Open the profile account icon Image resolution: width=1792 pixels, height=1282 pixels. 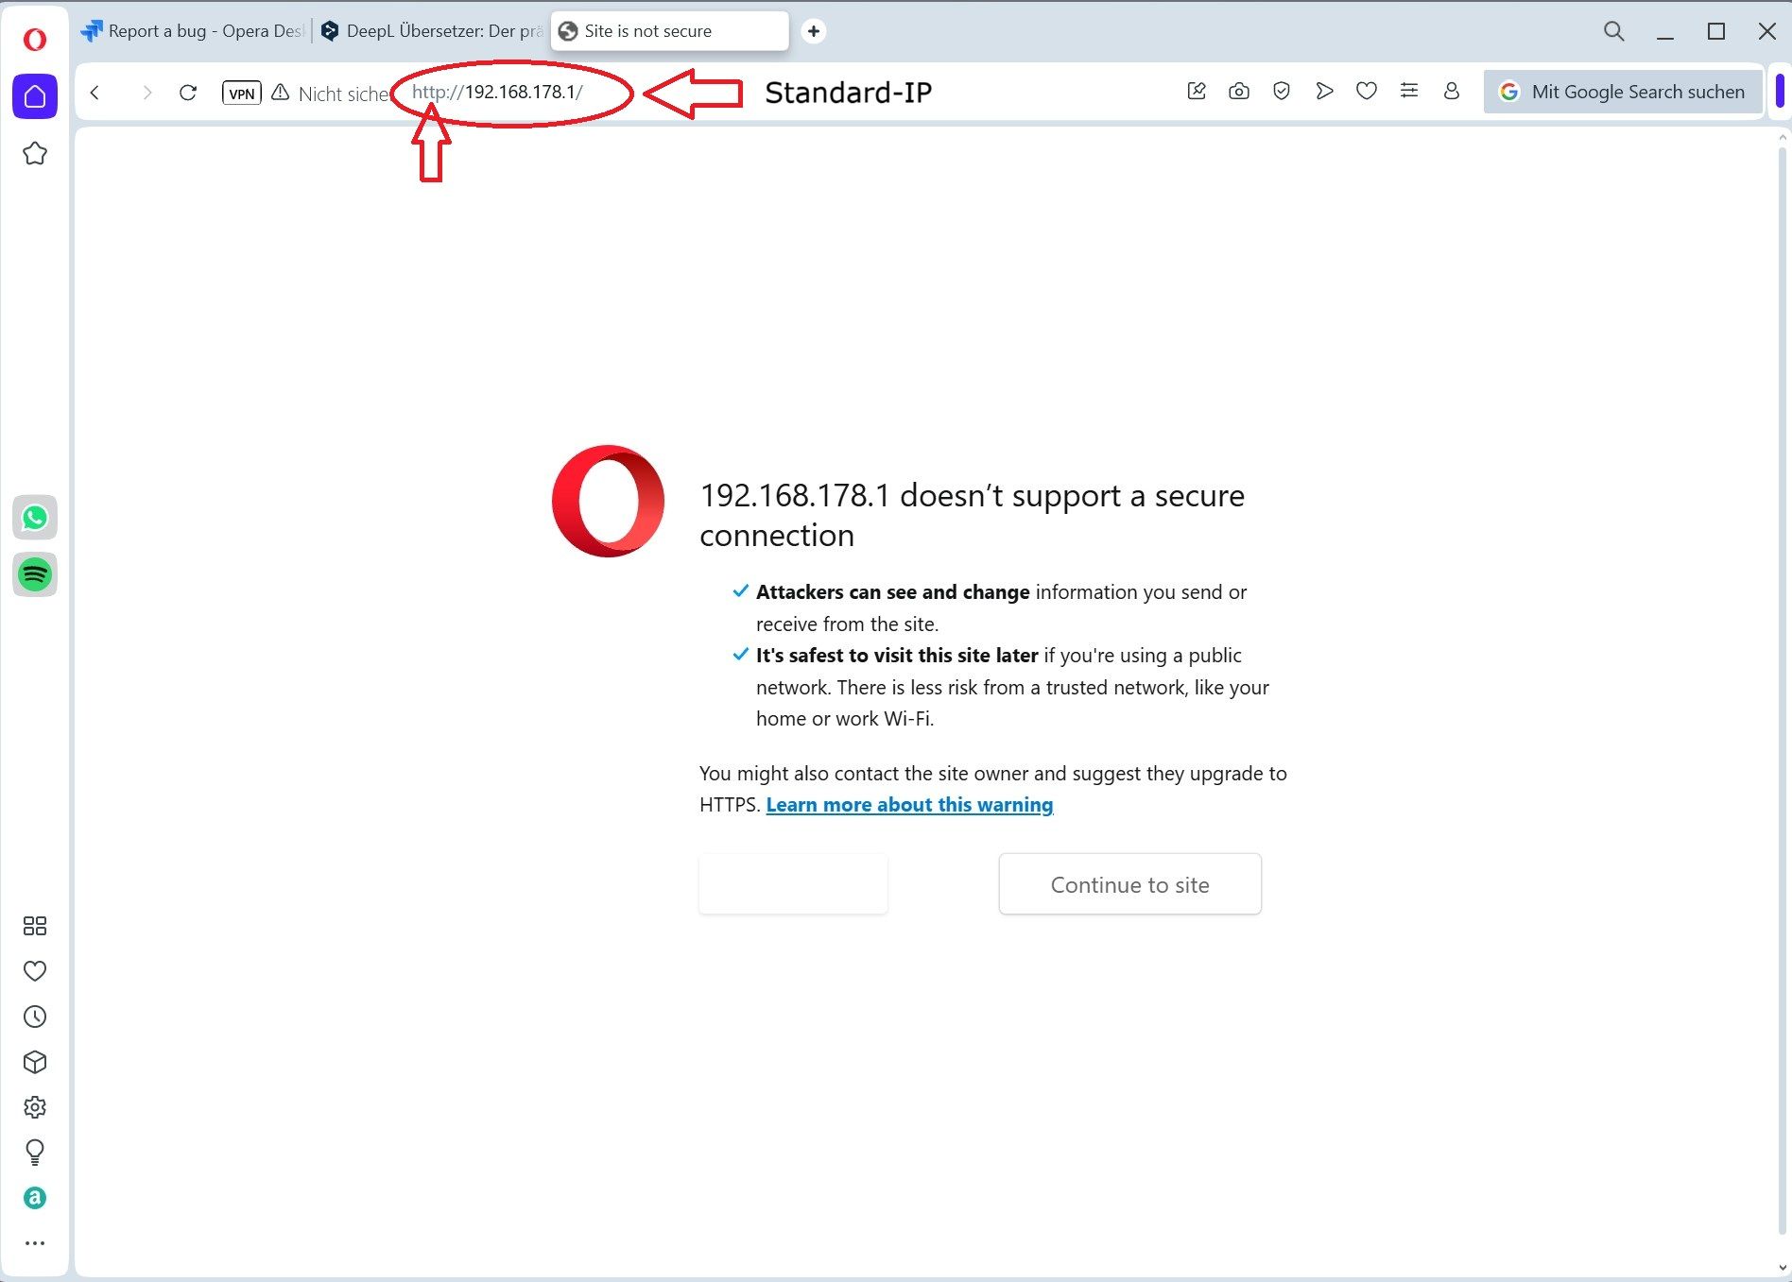tap(1452, 91)
